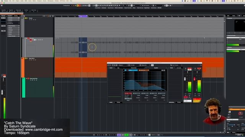Open input routing dropdown in channel settings window
The height and width of the screenshot is (137, 245).
coord(123,65)
